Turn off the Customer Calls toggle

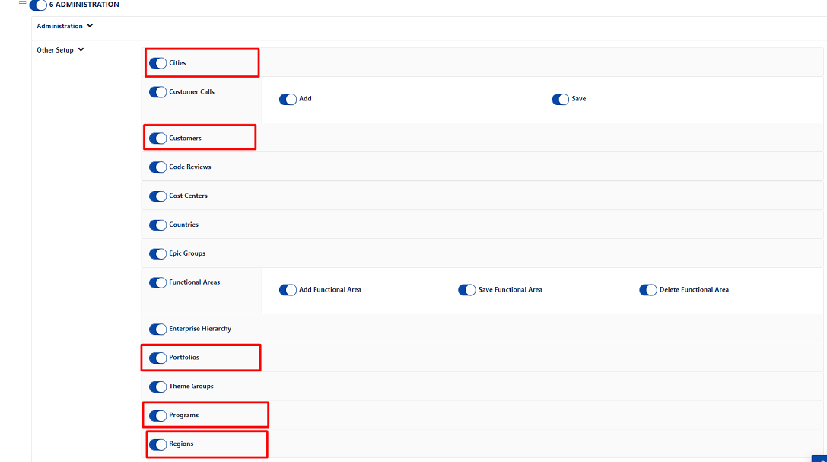click(x=157, y=92)
